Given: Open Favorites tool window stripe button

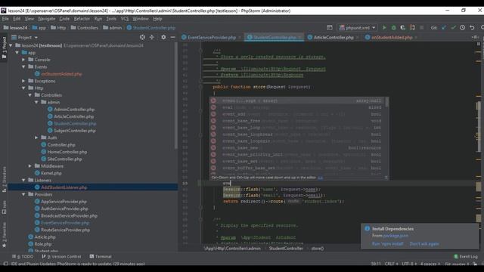Looking at the screenshot, I should (4, 235).
